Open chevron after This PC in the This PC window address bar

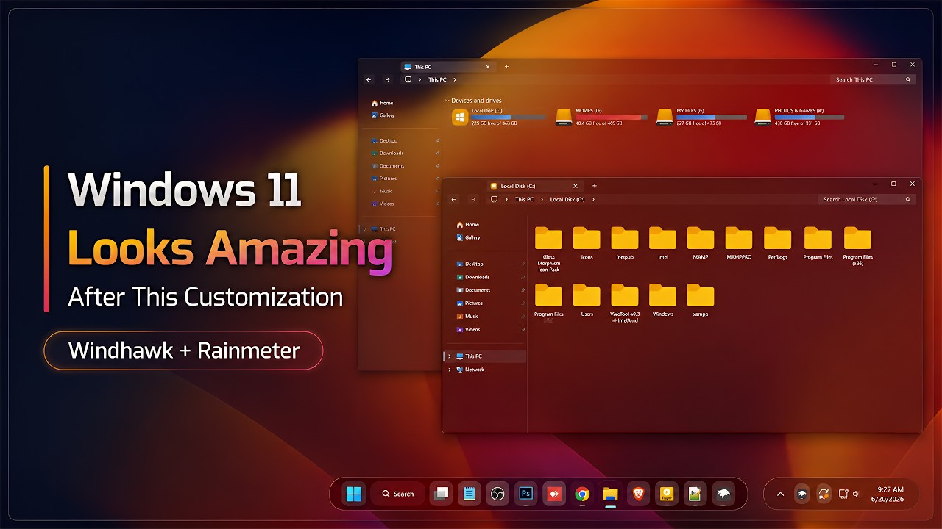(x=455, y=79)
